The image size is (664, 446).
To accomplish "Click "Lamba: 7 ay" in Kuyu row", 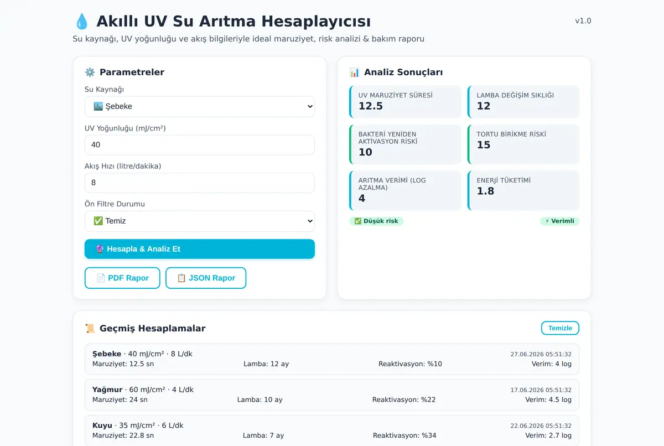I will pos(263,435).
